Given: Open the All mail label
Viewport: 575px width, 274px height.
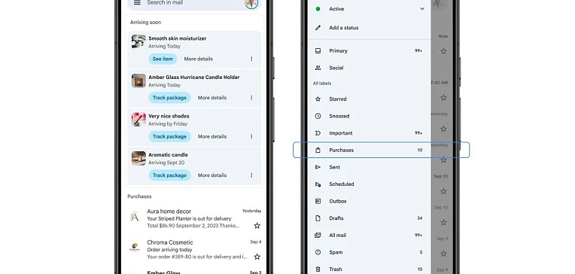Looking at the screenshot, I should point(370,235).
